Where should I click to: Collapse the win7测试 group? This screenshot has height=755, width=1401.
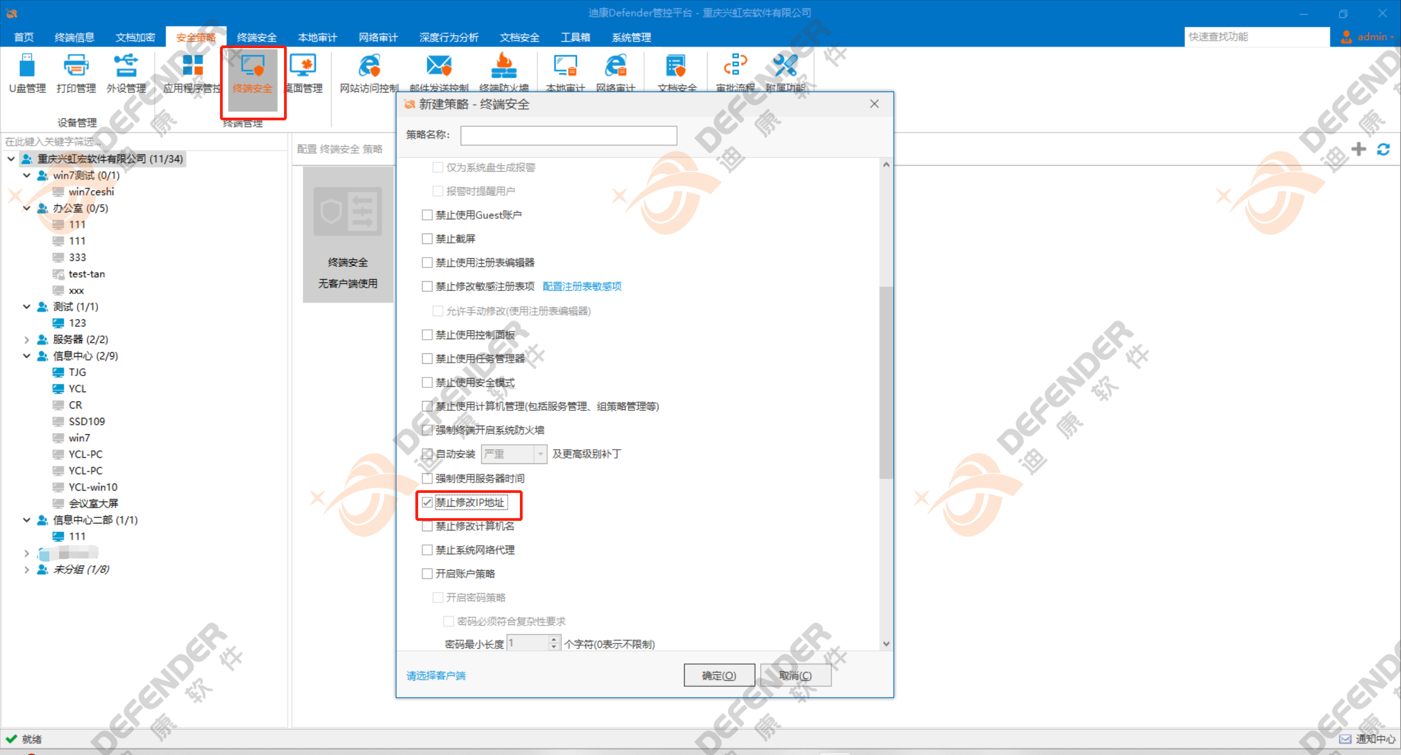[x=26, y=175]
